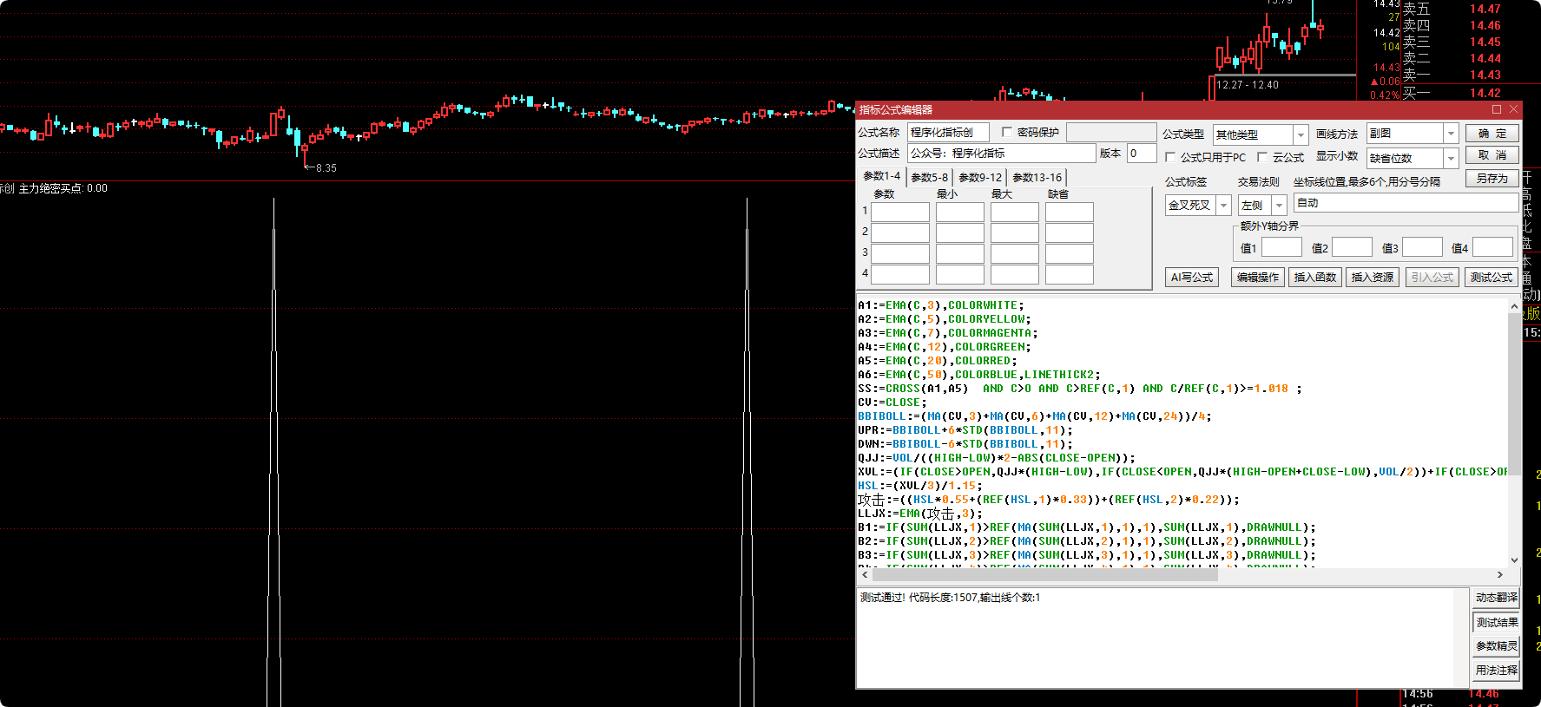
Task: Maximize the formula editor dialog
Action: (1497, 109)
